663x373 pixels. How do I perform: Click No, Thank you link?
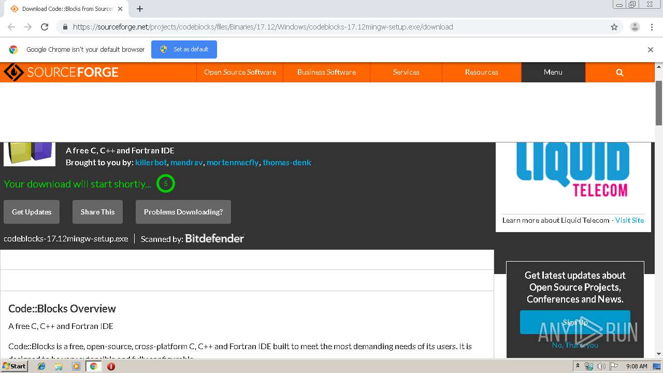(575, 345)
